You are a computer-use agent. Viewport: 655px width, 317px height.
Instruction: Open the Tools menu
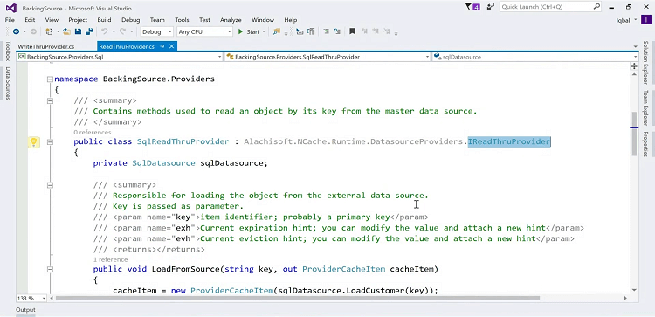(183, 19)
